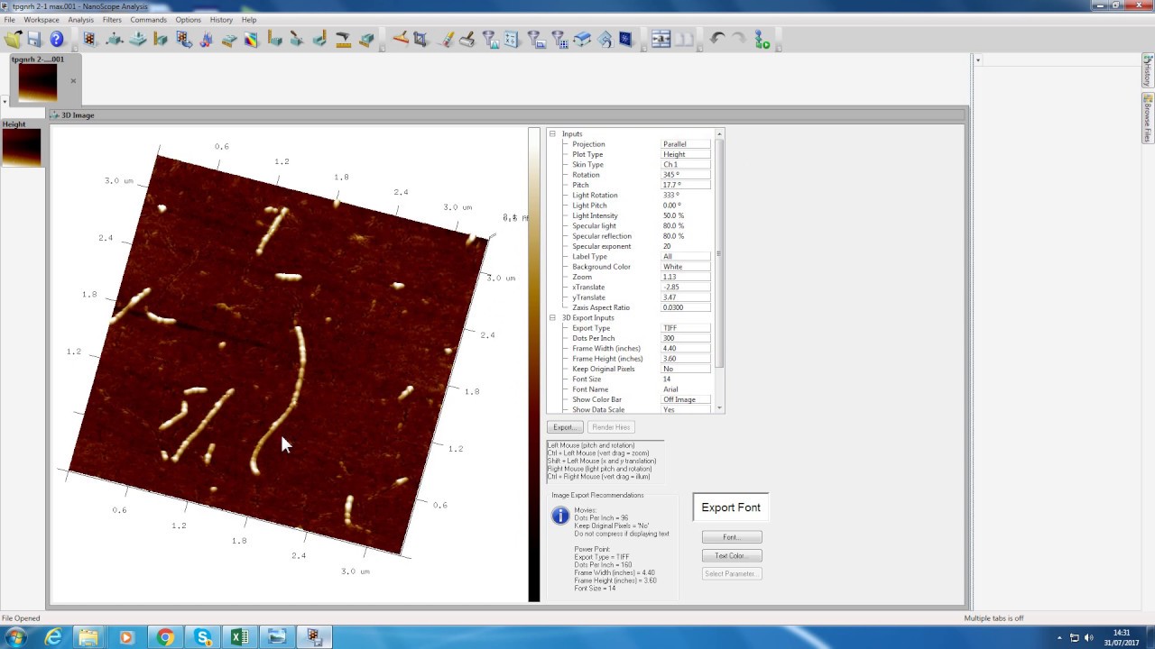Open the Plot Type Height dropdown
Image resolution: width=1155 pixels, height=649 pixels.
coord(686,154)
